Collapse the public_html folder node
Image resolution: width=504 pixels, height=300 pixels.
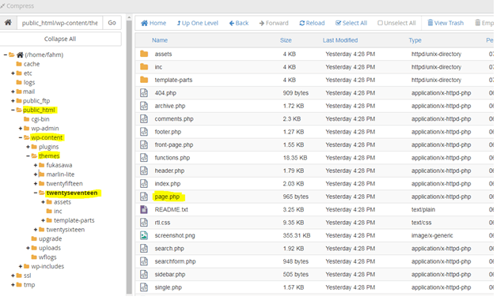[13, 110]
